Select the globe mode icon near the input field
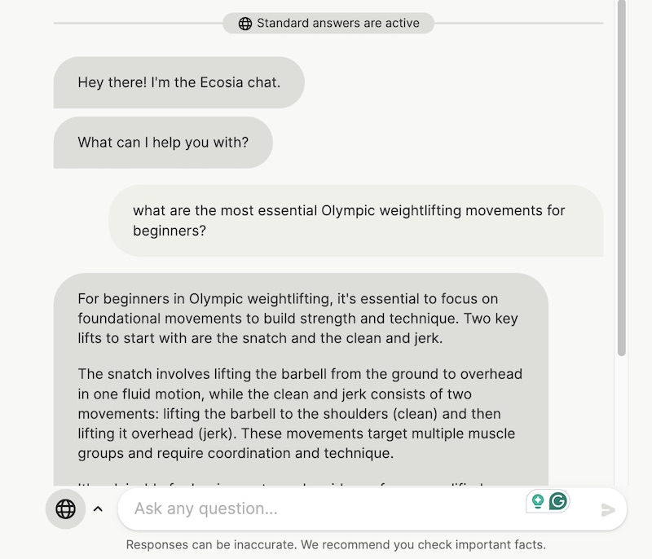Screen dimensions: 652x559 65,509
